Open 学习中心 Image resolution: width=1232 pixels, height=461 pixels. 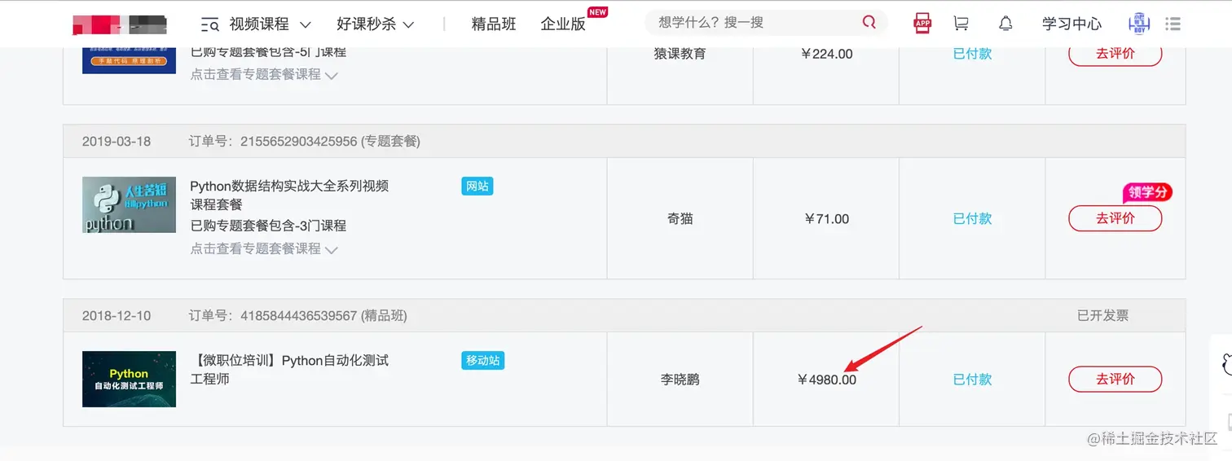point(1071,24)
